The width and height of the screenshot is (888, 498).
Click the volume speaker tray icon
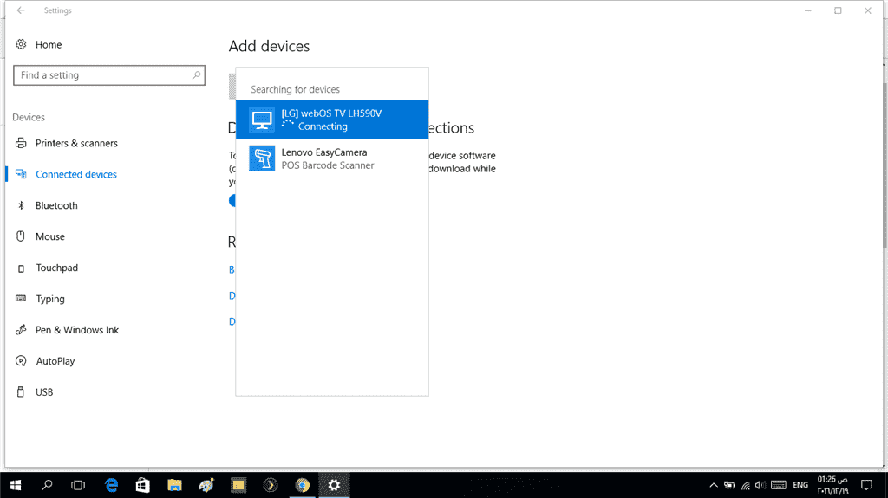click(760, 485)
